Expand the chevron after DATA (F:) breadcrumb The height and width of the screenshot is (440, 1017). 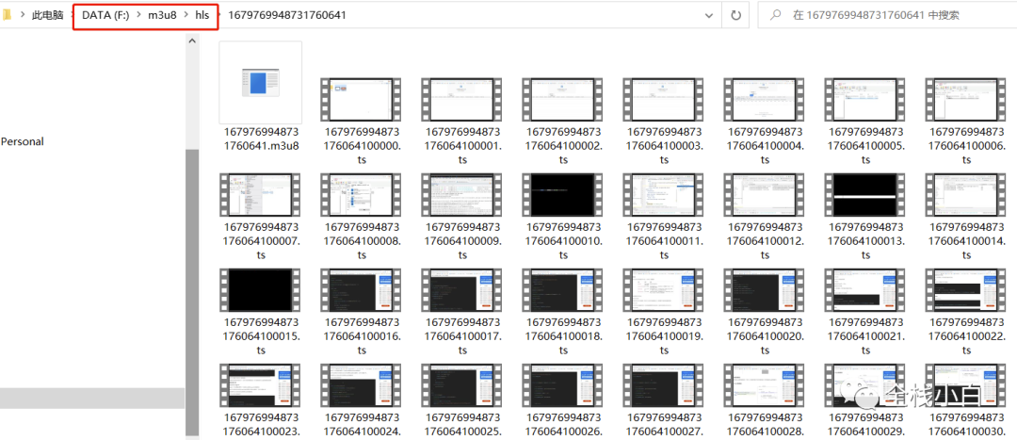[x=138, y=15]
